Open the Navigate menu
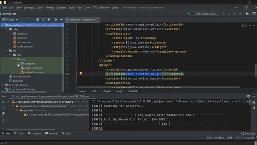The height and width of the screenshot is (145, 257). pyautogui.click(x=29, y=8)
